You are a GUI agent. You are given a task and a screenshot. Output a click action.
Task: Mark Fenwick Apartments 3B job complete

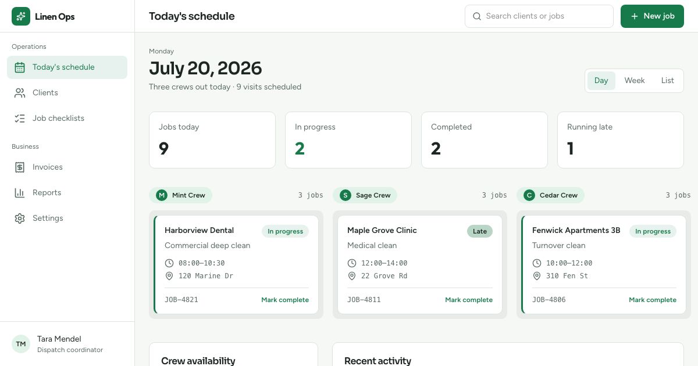[x=653, y=300]
